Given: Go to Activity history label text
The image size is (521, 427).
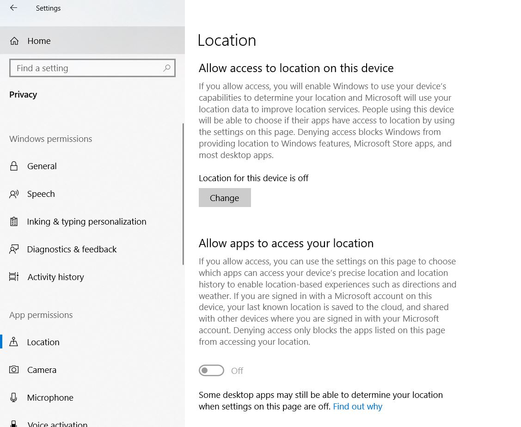Looking at the screenshot, I should pyautogui.click(x=55, y=277).
